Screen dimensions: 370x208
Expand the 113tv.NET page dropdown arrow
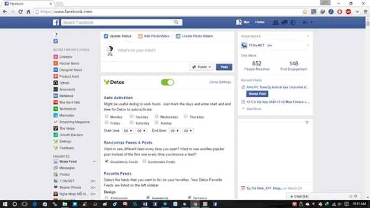(308, 45)
